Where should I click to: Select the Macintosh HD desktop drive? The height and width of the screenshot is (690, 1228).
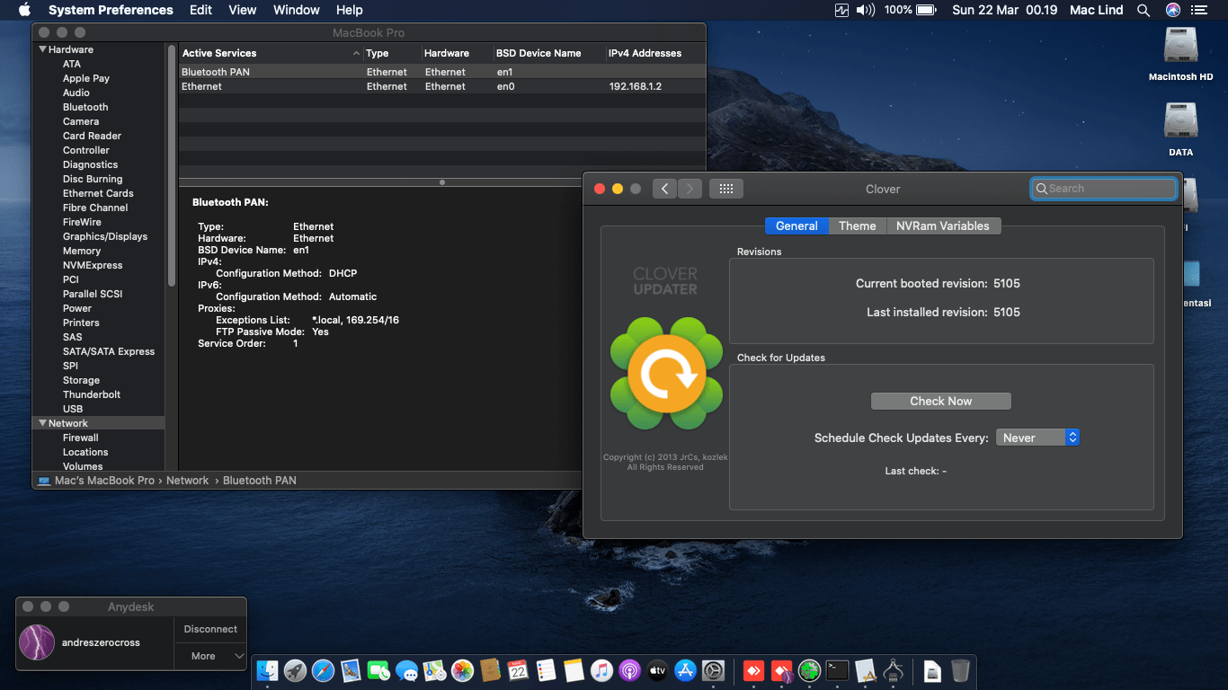click(x=1180, y=54)
